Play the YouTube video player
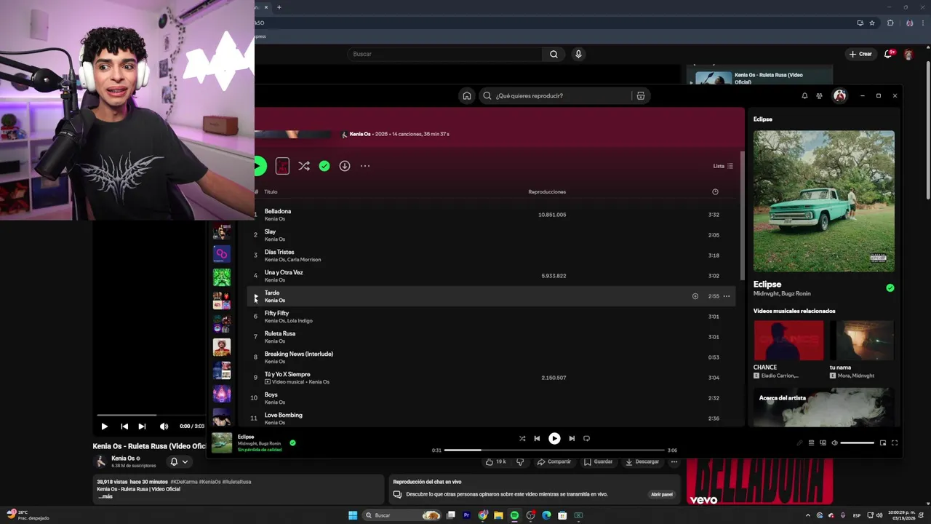The width and height of the screenshot is (931, 524). pyautogui.click(x=104, y=426)
